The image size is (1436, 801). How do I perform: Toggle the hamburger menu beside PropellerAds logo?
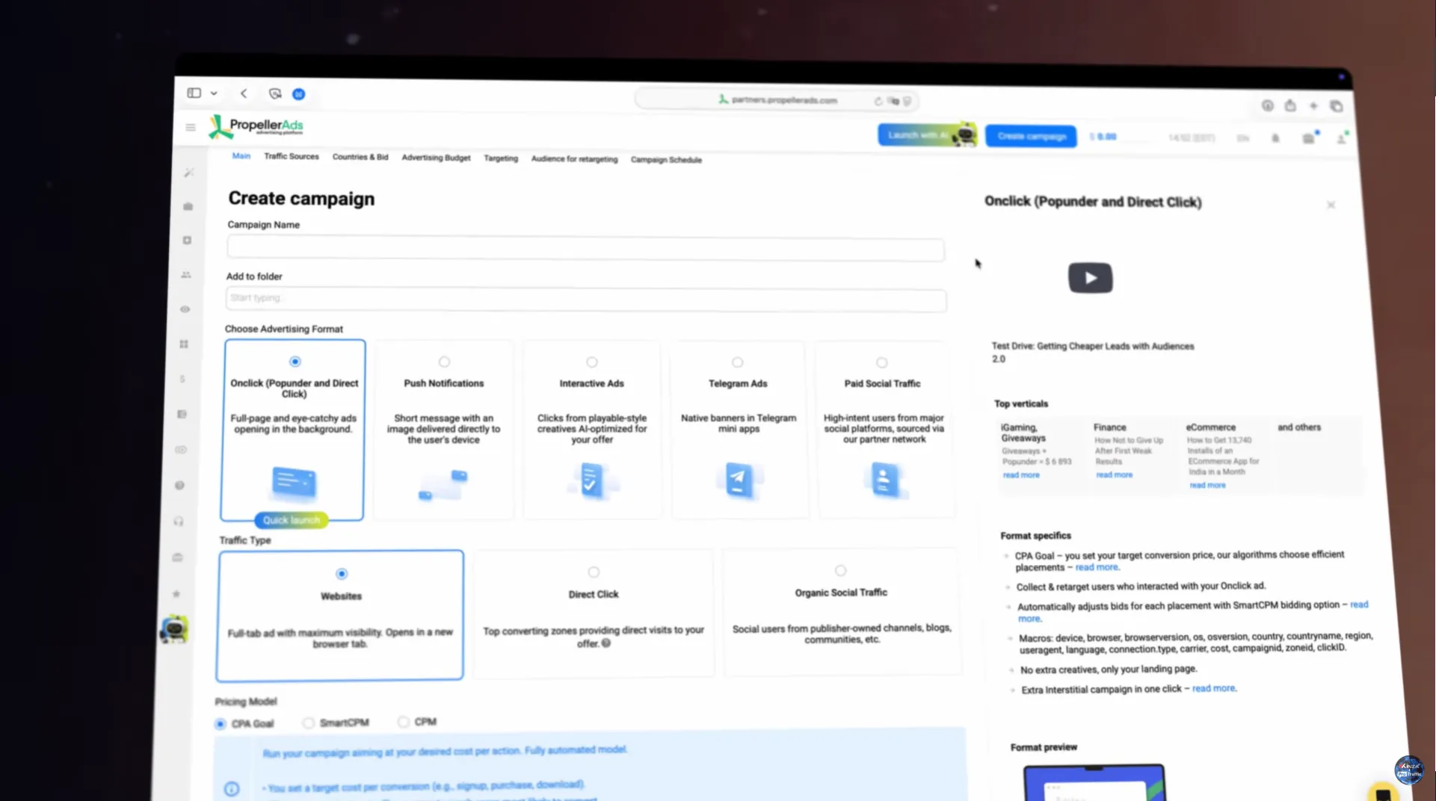tap(191, 128)
